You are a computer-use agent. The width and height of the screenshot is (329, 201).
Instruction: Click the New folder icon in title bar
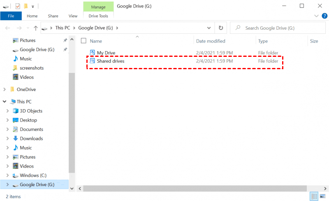(x=25, y=6)
